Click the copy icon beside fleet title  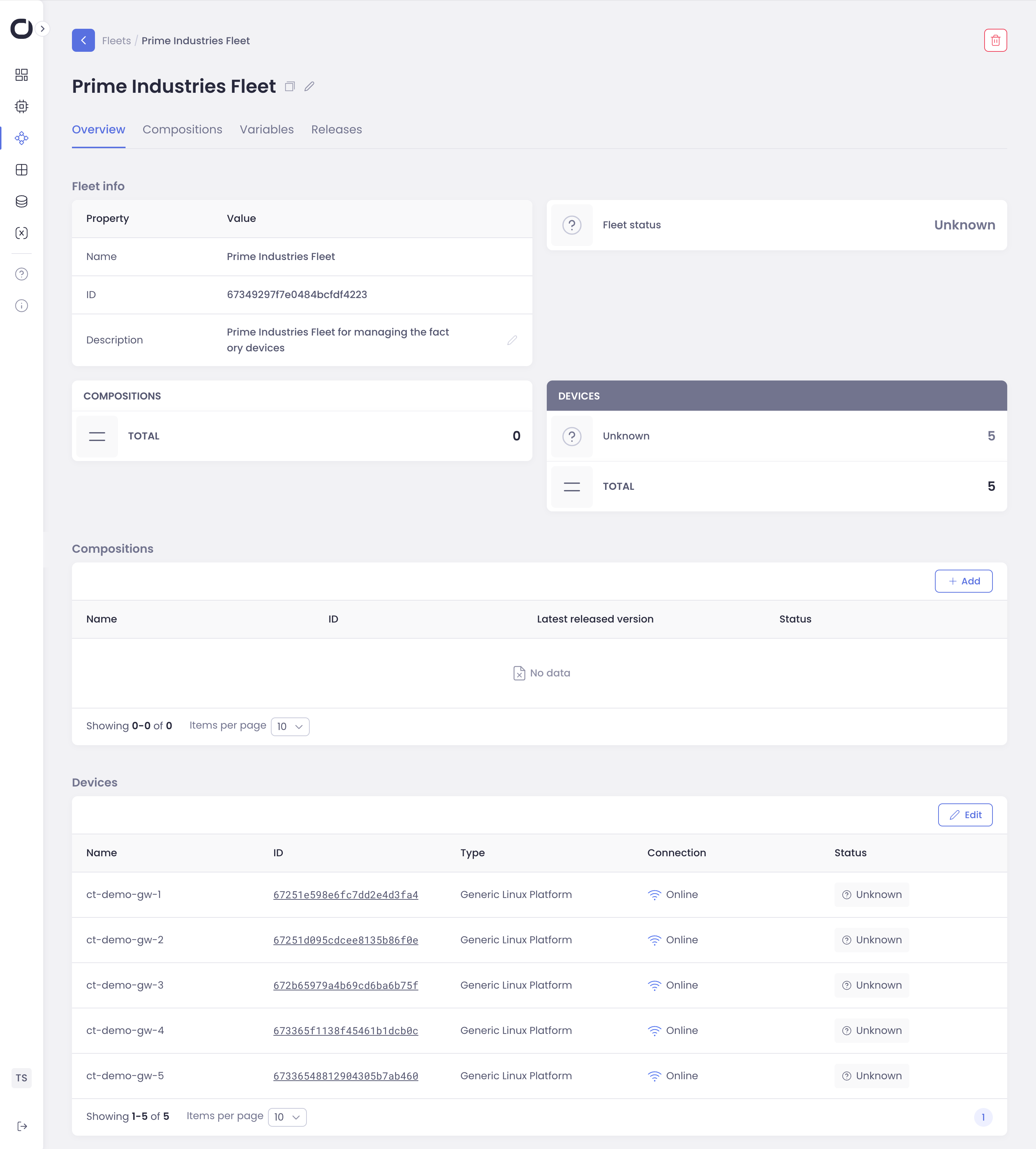pyautogui.click(x=290, y=87)
